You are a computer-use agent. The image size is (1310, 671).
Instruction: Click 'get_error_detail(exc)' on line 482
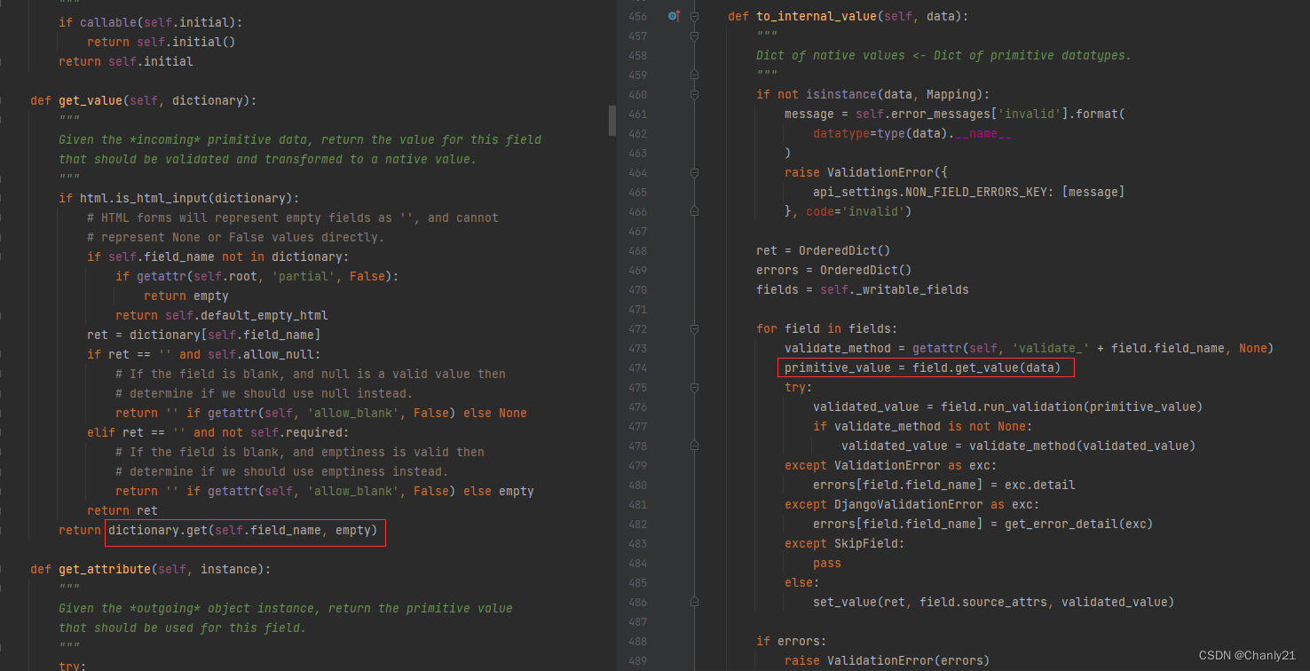[1078, 524]
